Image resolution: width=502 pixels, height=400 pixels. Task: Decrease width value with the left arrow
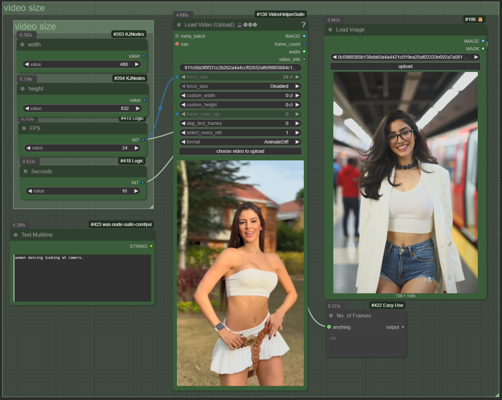tap(27, 64)
